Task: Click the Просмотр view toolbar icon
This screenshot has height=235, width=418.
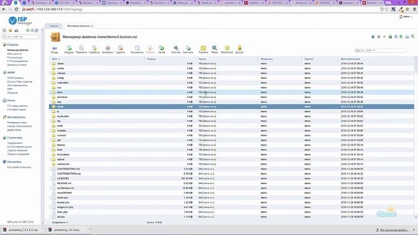Action: coord(81,49)
